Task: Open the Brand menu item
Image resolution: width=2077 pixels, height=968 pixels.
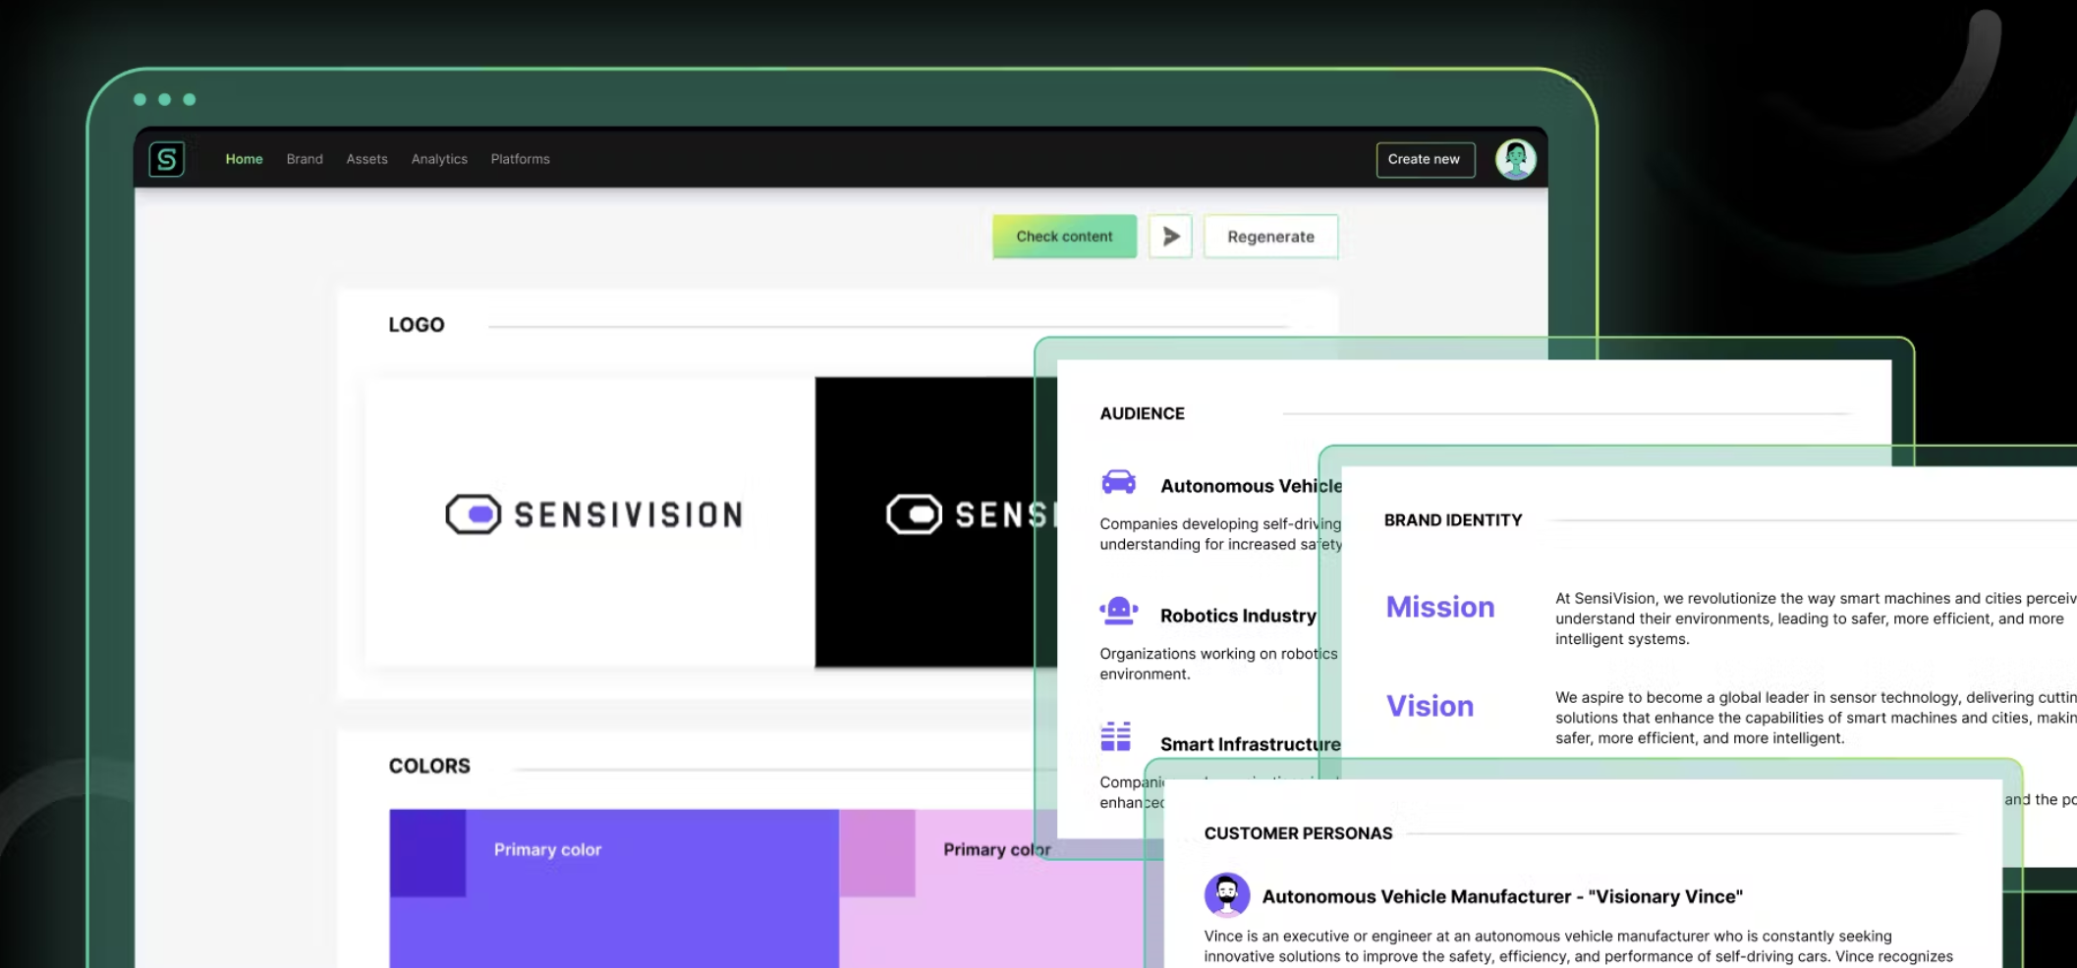Action: point(305,159)
